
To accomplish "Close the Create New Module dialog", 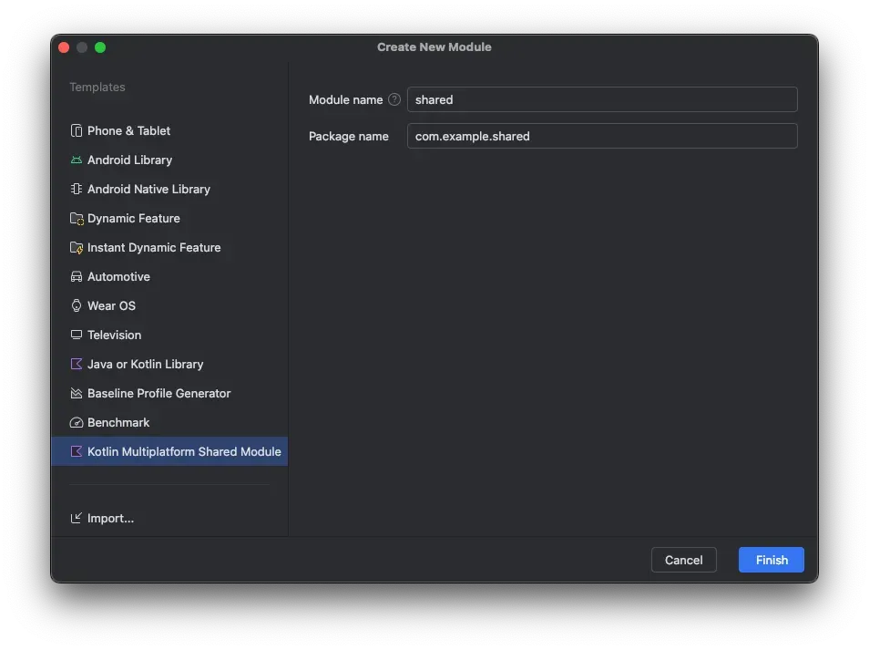I will click(x=64, y=47).
